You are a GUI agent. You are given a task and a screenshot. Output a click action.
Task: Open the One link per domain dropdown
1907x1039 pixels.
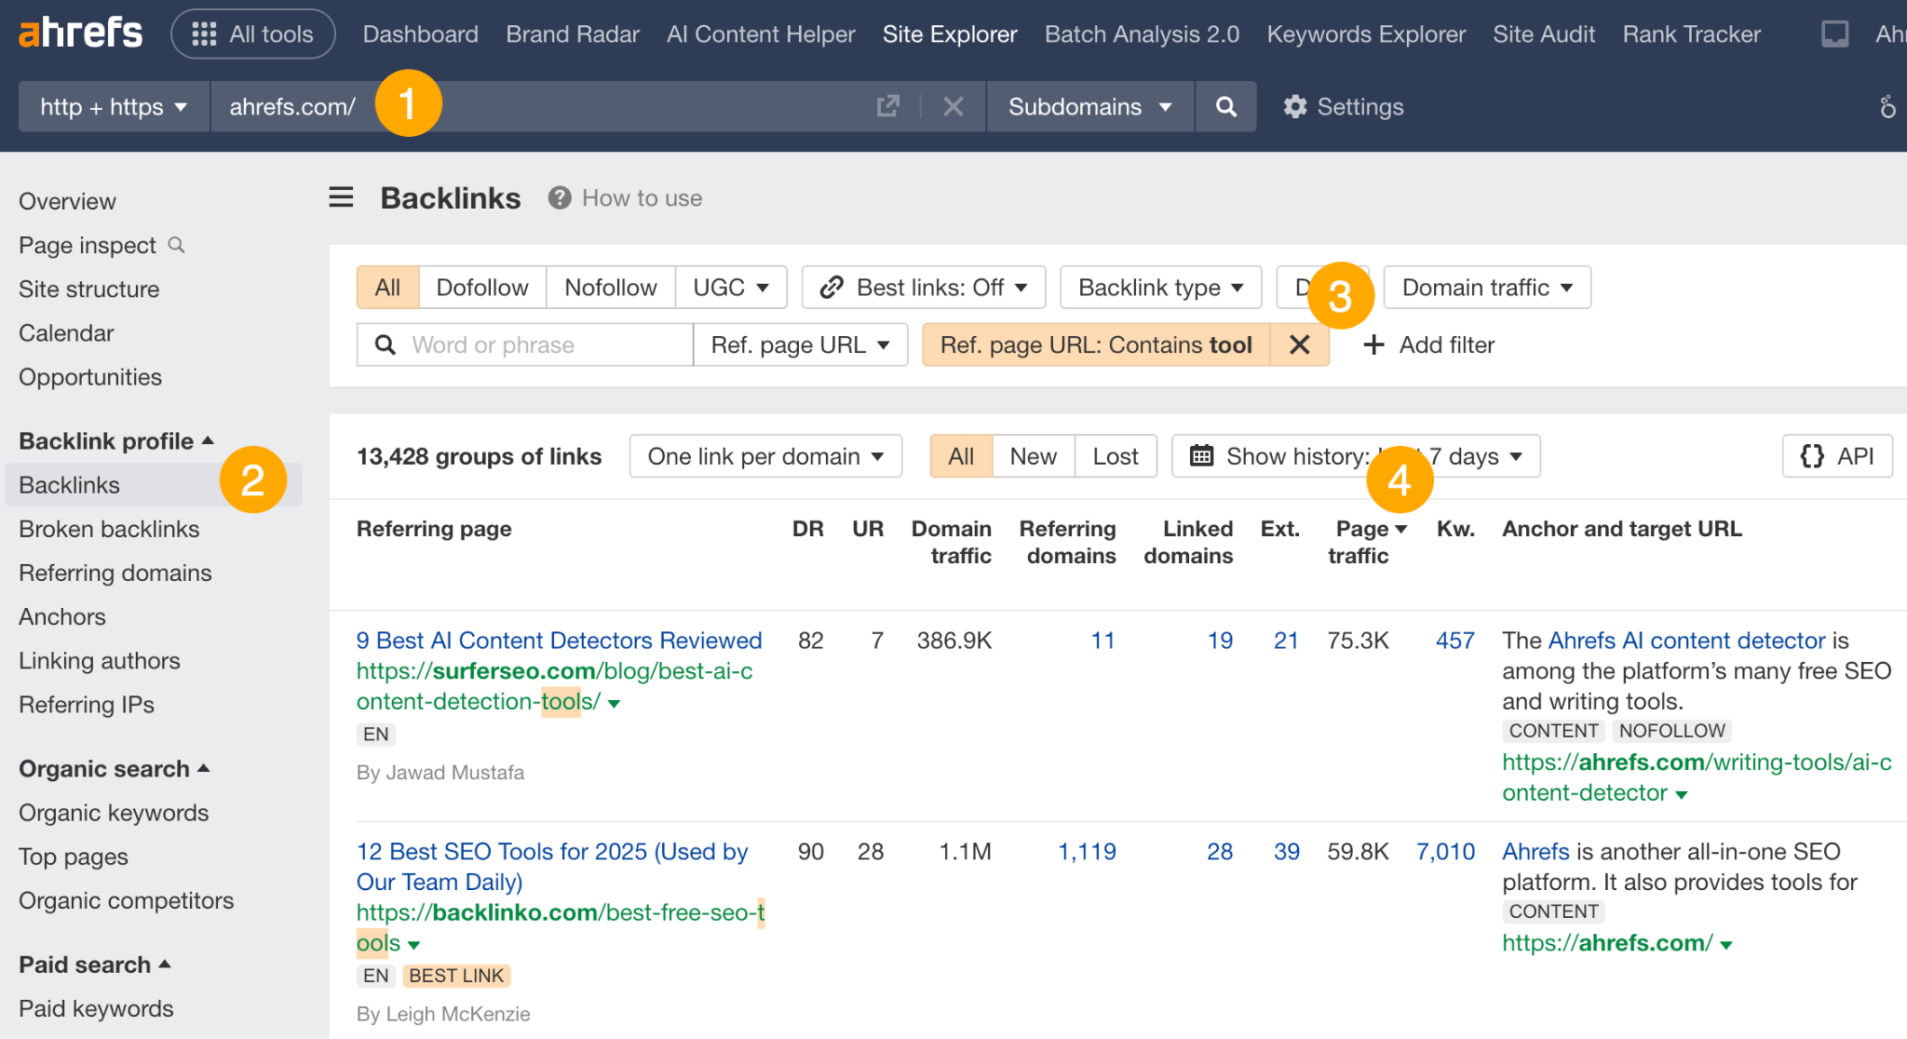click(x=764, y=456)
